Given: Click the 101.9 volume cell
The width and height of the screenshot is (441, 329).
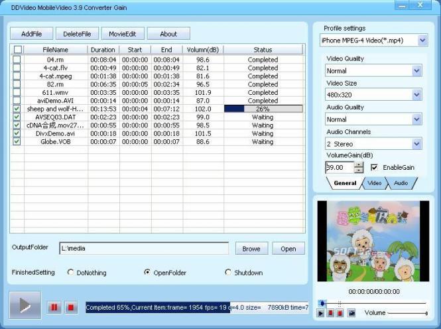Looking at the screenshot, I should pyautogui.click(x=203, y=92).
